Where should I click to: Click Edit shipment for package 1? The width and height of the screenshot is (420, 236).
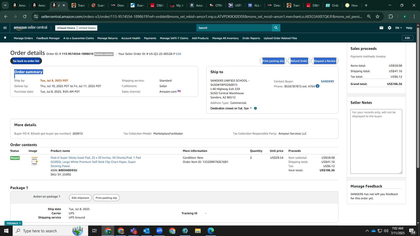tap(80, 198)
